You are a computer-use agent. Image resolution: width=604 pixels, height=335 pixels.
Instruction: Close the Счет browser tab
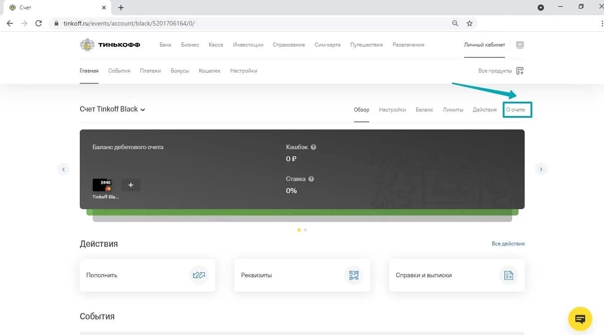[104, 8]
